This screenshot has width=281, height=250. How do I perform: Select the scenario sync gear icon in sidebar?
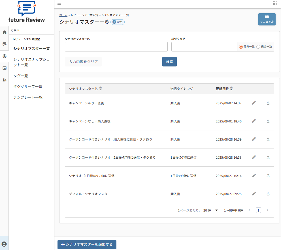click(x=4, y=56)
